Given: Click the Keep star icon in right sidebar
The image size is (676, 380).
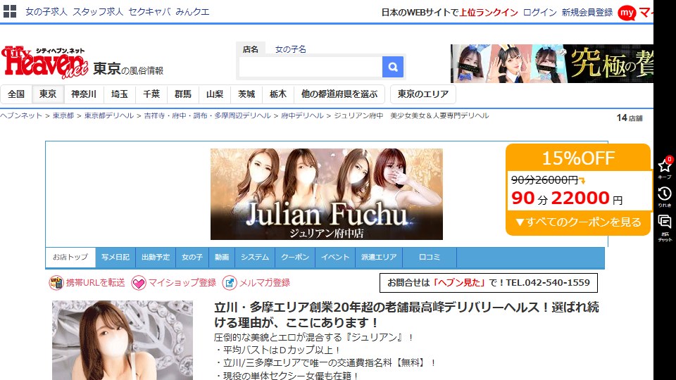Looking at the screenshot, I should click(664, 165).
